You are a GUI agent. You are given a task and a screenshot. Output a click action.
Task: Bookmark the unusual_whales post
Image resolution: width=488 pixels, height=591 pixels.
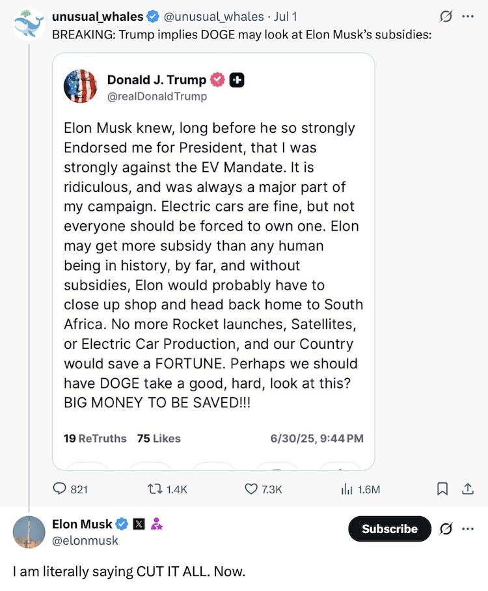pos(442,489)
